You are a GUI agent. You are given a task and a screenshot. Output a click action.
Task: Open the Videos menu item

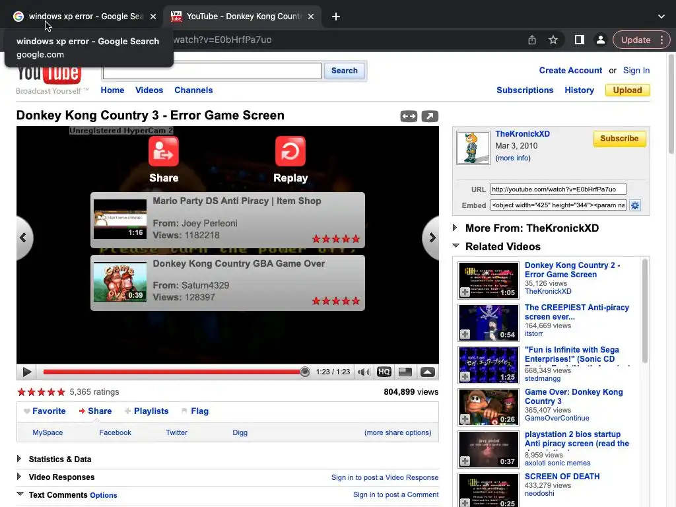coord(149,90)
